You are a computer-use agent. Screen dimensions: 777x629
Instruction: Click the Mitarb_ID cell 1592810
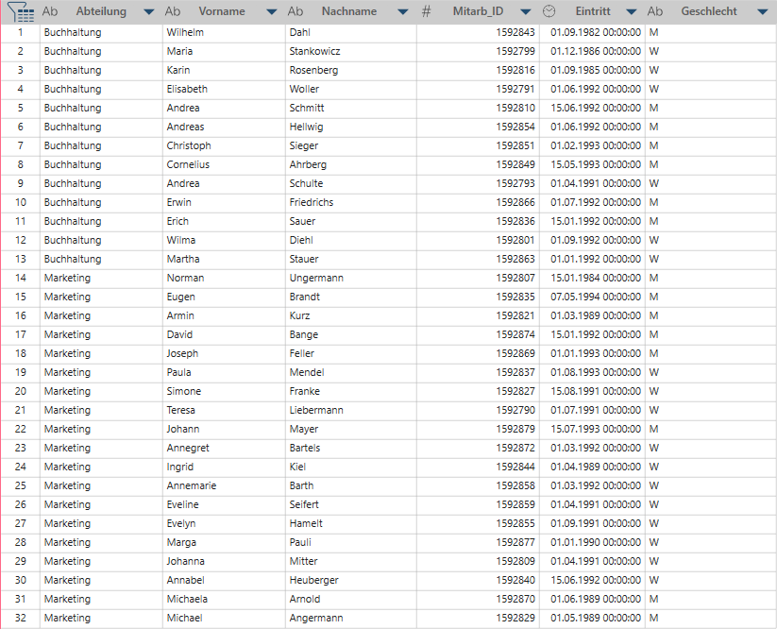tap(478, 108)
